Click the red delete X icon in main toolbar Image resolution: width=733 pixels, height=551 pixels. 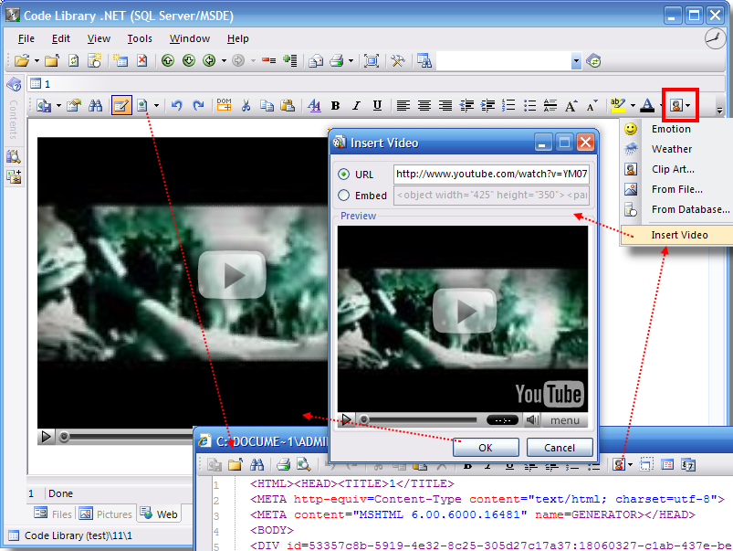pos(141,61)
